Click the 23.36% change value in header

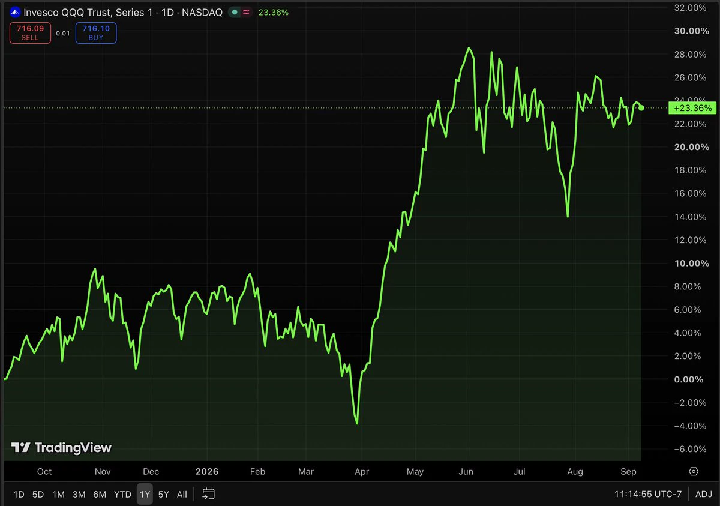coord(273,12)
